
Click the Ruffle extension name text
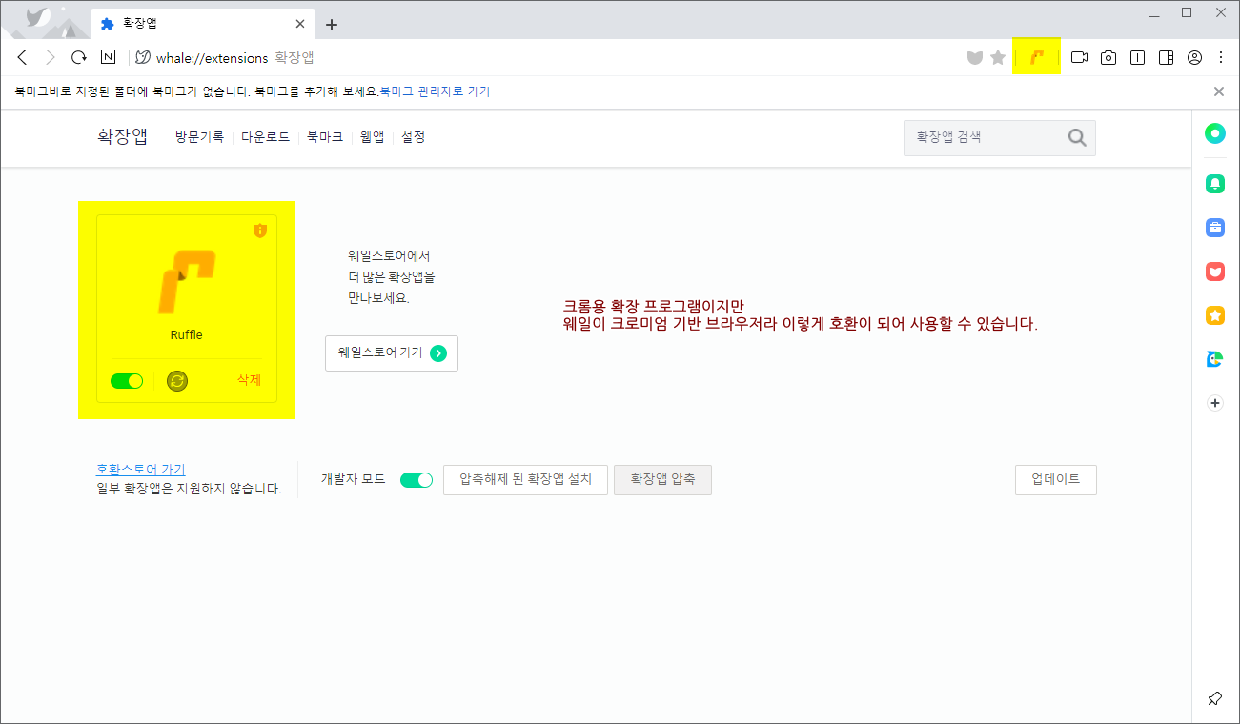coord(187,334)
